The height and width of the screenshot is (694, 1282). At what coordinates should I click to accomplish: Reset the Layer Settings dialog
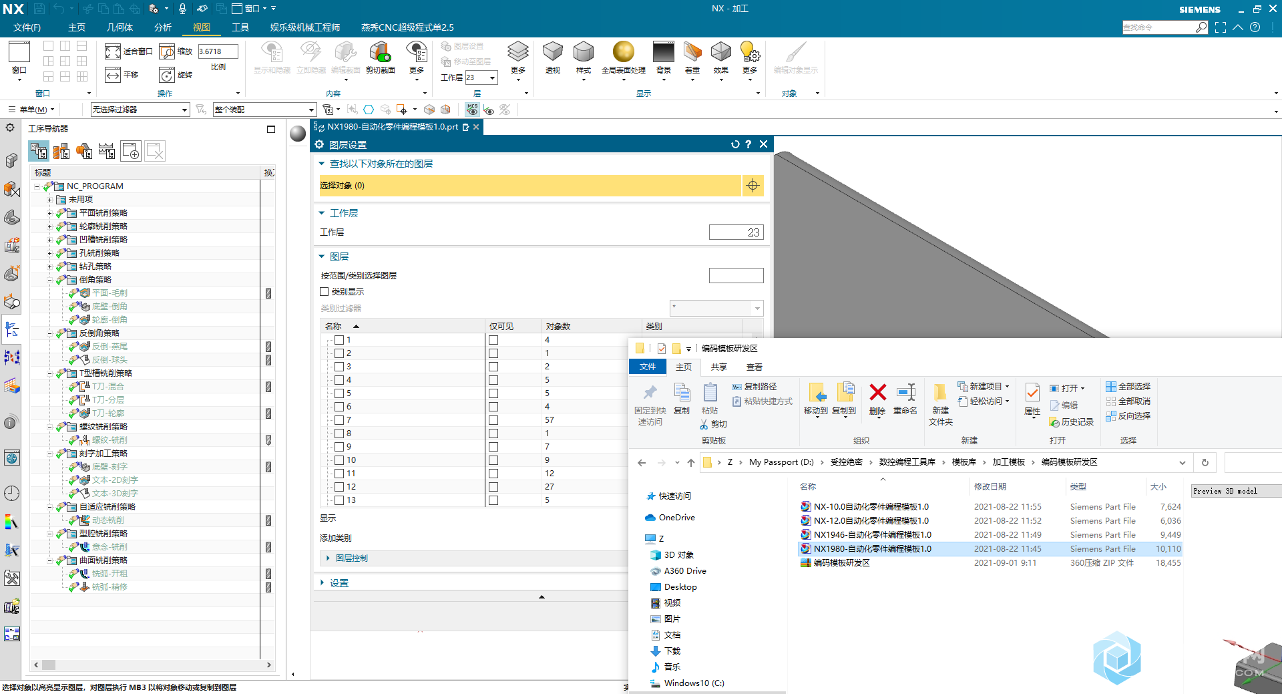734,144
